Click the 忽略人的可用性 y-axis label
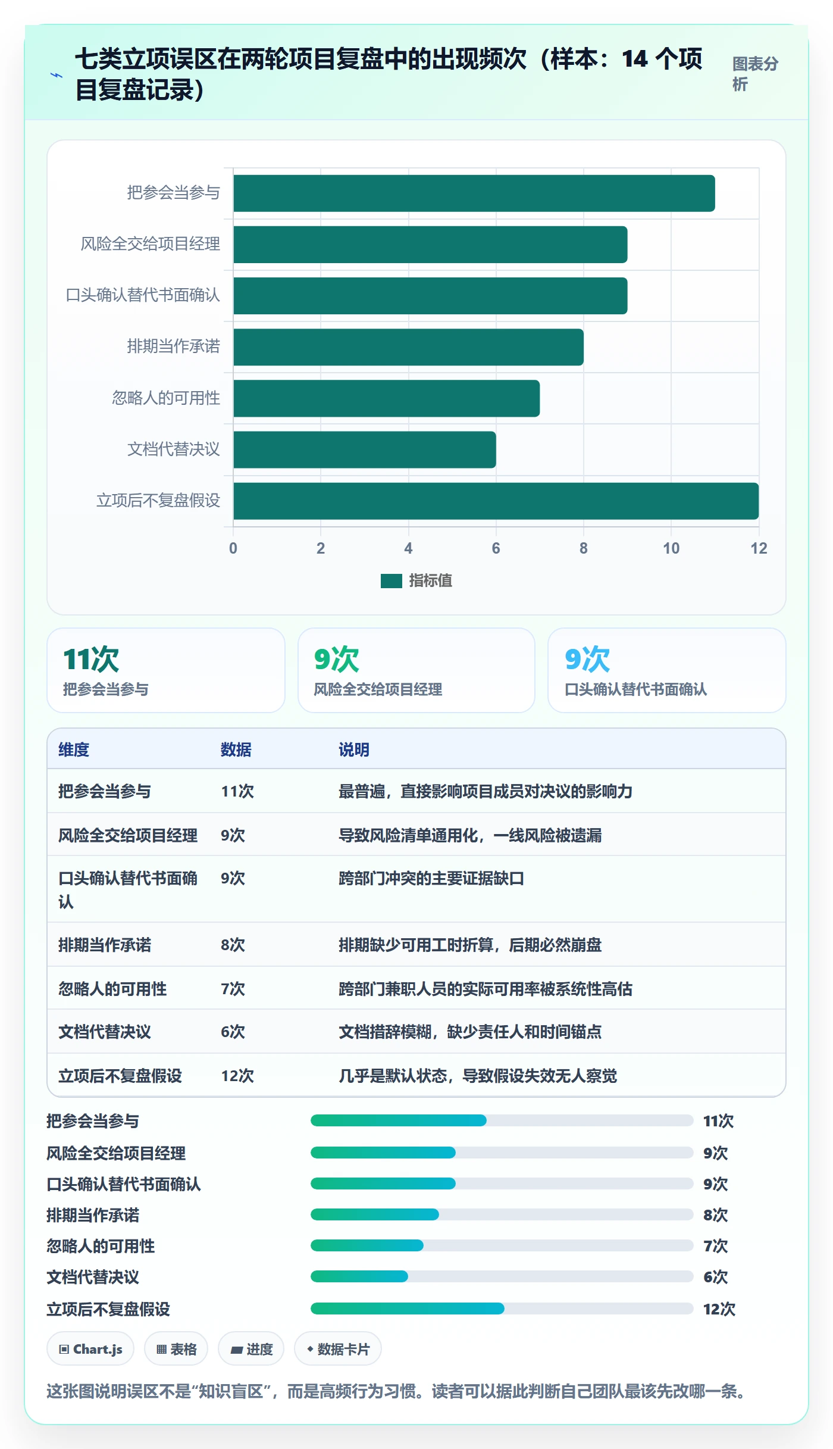Screen dimensions: 833x1449 [166, 398]
